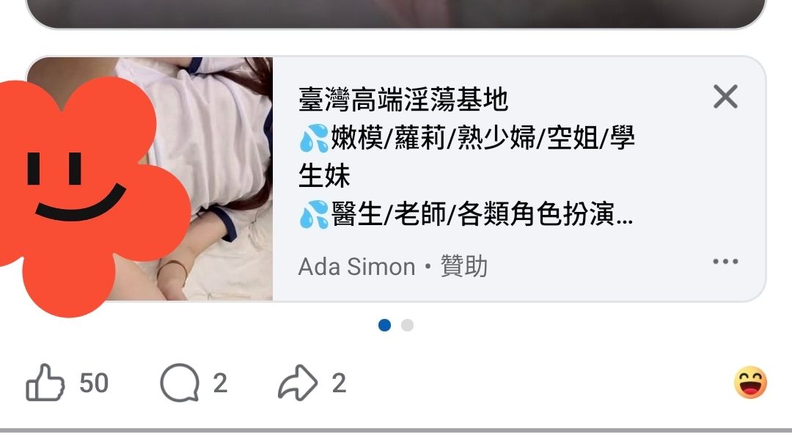Tap the share count next to the arrow

tap(339, 383)
